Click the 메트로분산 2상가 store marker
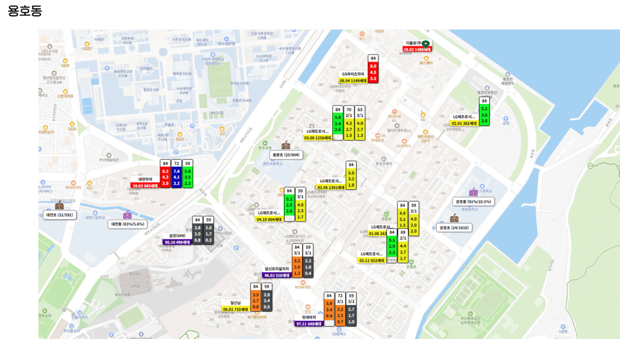 (426, 132)
